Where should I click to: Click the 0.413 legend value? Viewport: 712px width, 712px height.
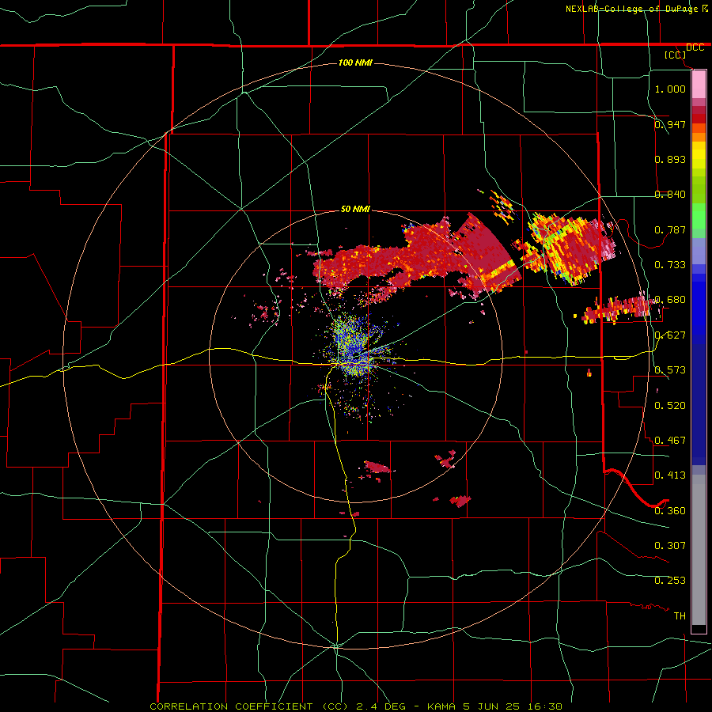point(670,475)
